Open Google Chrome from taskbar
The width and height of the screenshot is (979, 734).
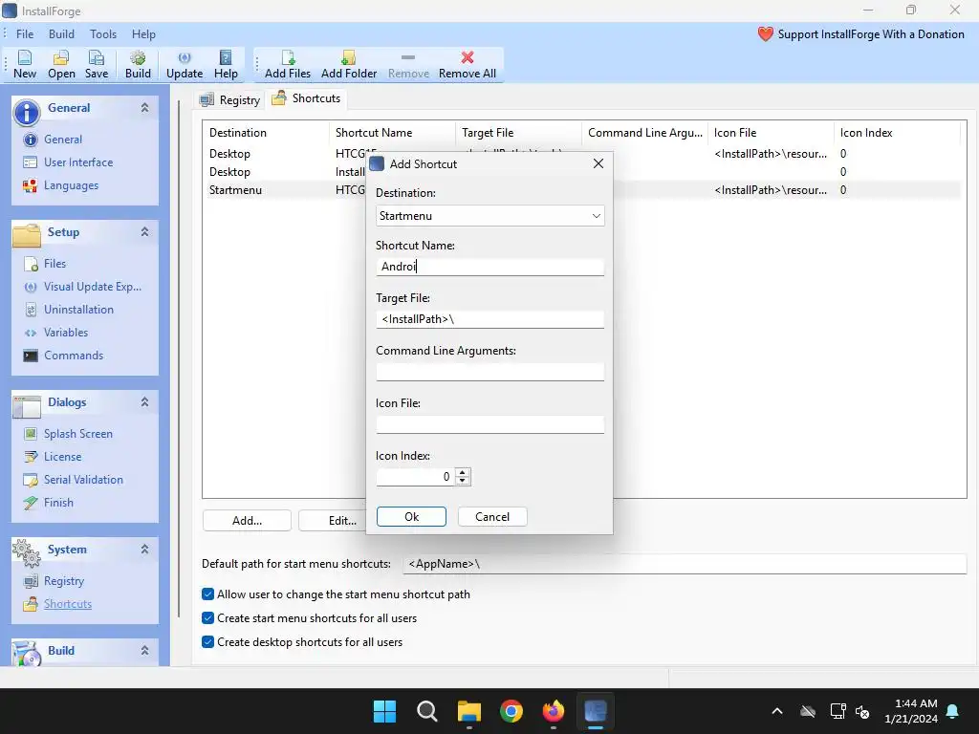[511, 711]
